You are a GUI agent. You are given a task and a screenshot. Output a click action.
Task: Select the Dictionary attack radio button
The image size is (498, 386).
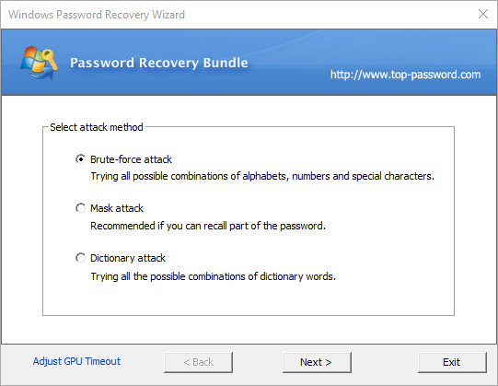[x=80, y=258]
